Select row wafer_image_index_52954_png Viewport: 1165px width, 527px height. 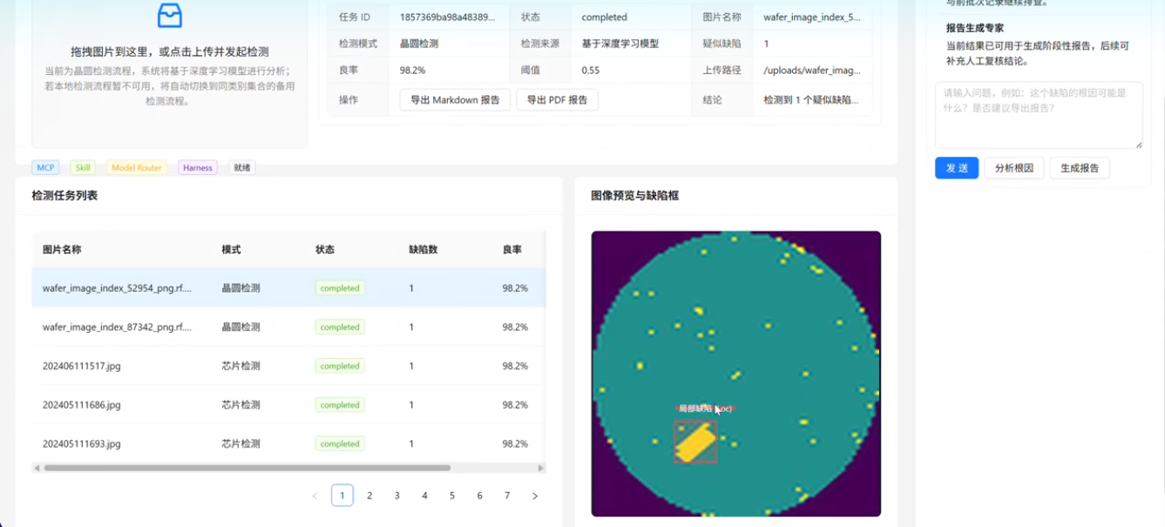coord(288,287)
